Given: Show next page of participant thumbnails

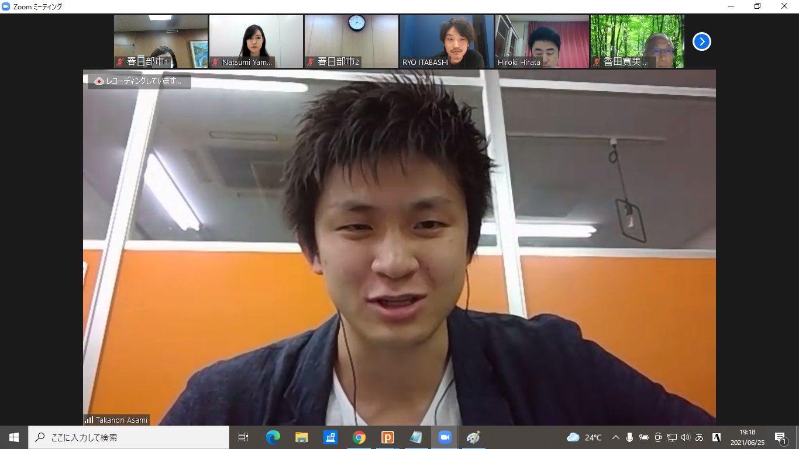Looking at the screenshot, I should (x=701, y=42).
